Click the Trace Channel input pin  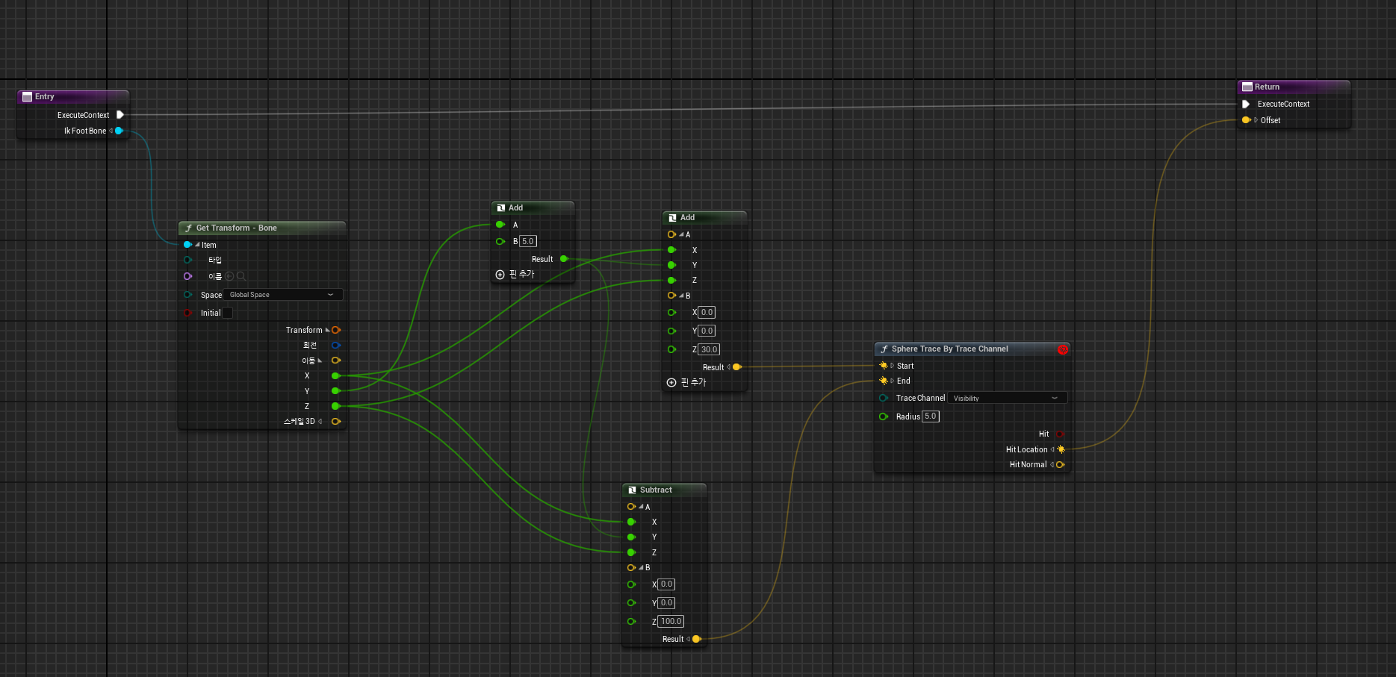pos(884,398)
